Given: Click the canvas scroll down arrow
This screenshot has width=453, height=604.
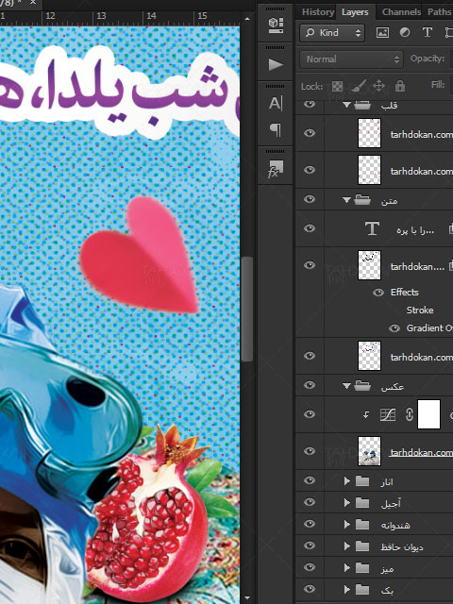Looking at the screenshot, I should tap(247, 598).
